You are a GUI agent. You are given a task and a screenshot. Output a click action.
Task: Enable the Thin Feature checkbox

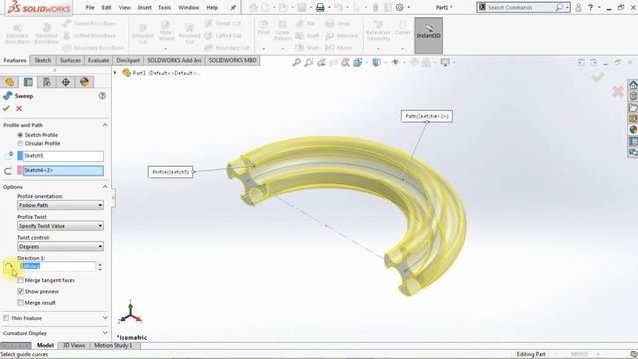click(6, 318)
